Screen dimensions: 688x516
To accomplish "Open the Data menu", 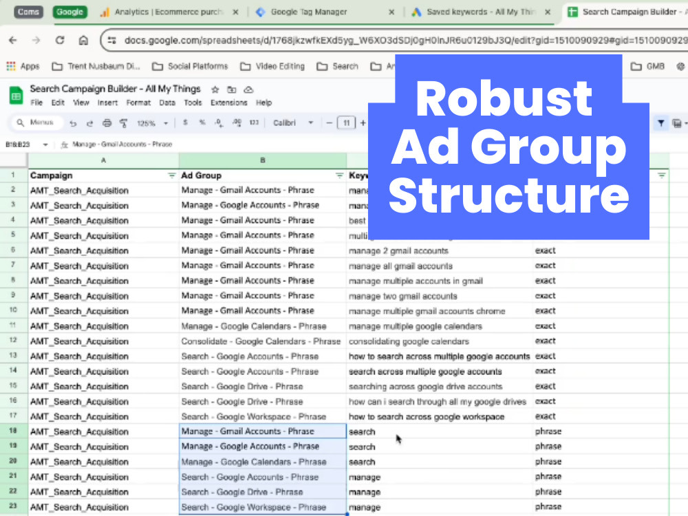I will [x=167, y=103].
